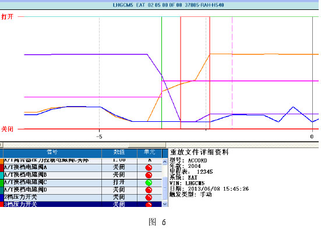
Task: Click the gray vertical line at time 0
Action: pyautogui.click(x=312, y=73)
